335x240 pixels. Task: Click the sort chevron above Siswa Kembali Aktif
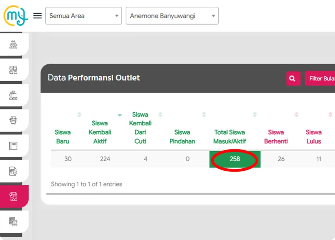120,115
